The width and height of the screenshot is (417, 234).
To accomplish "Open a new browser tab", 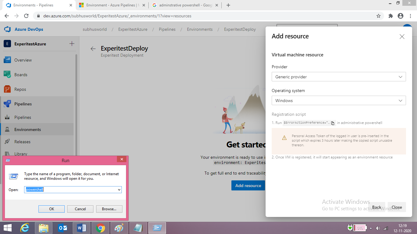I will [228, 5].
